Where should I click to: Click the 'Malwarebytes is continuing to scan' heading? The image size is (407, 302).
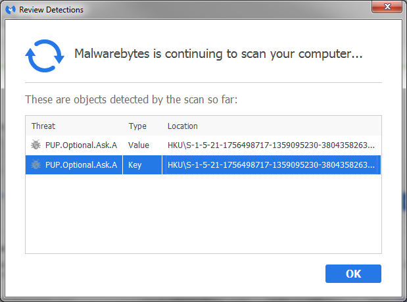click(x=218, y=55)
